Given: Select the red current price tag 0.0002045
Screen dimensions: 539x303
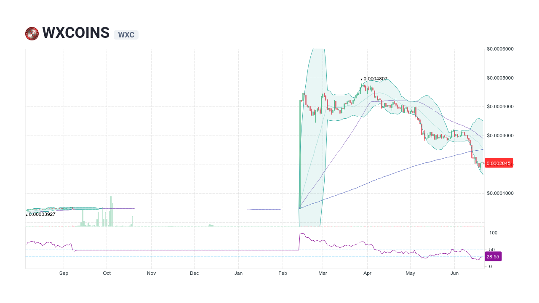Looking at the screenshot, I should pyautogui.click(x=499, y=163).
